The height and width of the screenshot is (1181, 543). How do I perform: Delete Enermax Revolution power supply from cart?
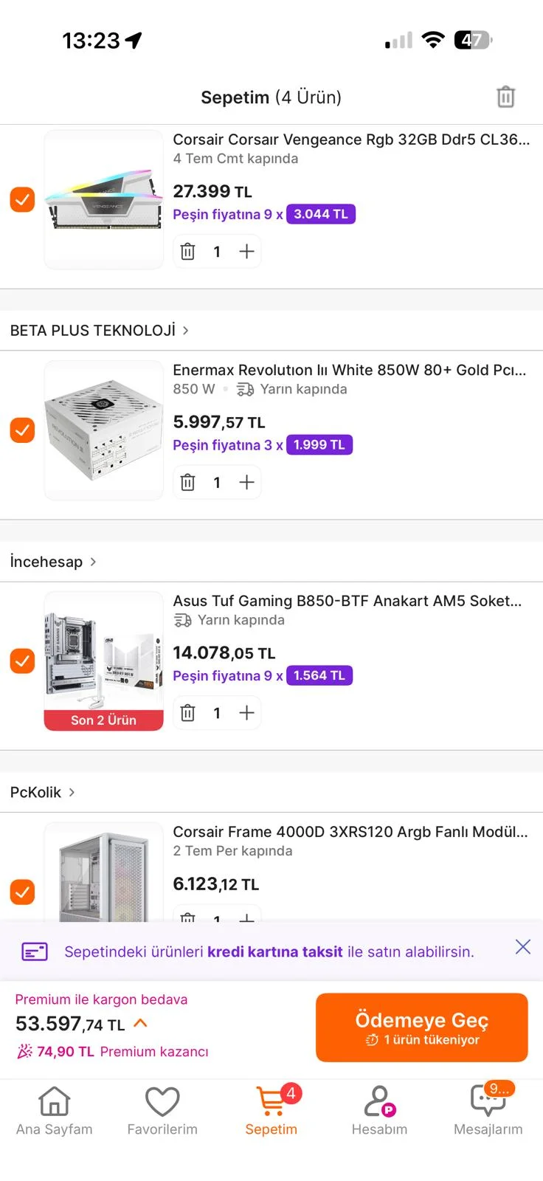coord(188,482)
